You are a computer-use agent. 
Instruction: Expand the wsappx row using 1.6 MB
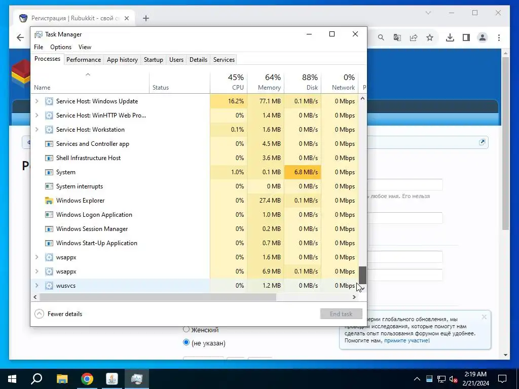click(36, 257)
